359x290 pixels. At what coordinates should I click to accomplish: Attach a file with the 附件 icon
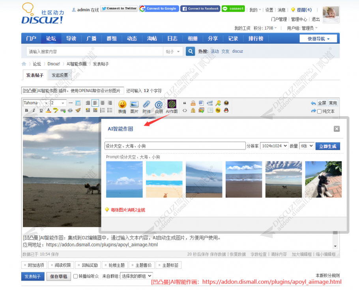[x=147, y=105]
